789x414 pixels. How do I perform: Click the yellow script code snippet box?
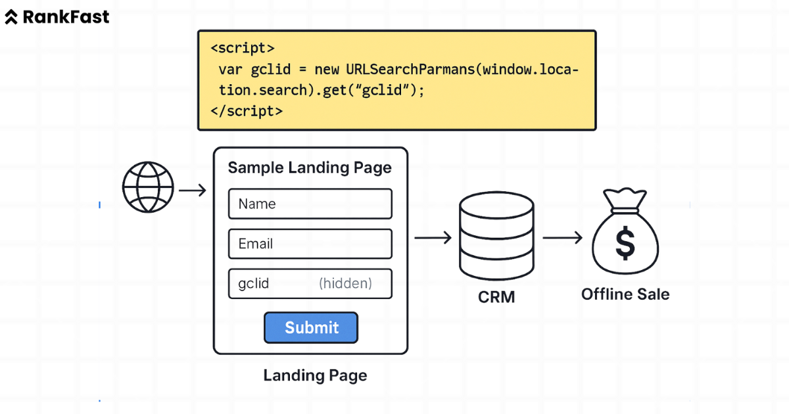(x=396, y=80)
